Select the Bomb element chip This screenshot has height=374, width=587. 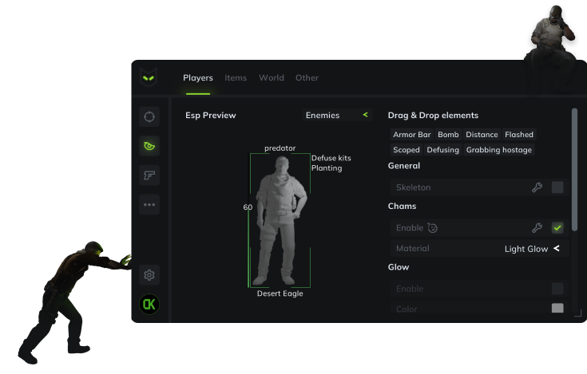pyautogui.click(x=448, y=135)
